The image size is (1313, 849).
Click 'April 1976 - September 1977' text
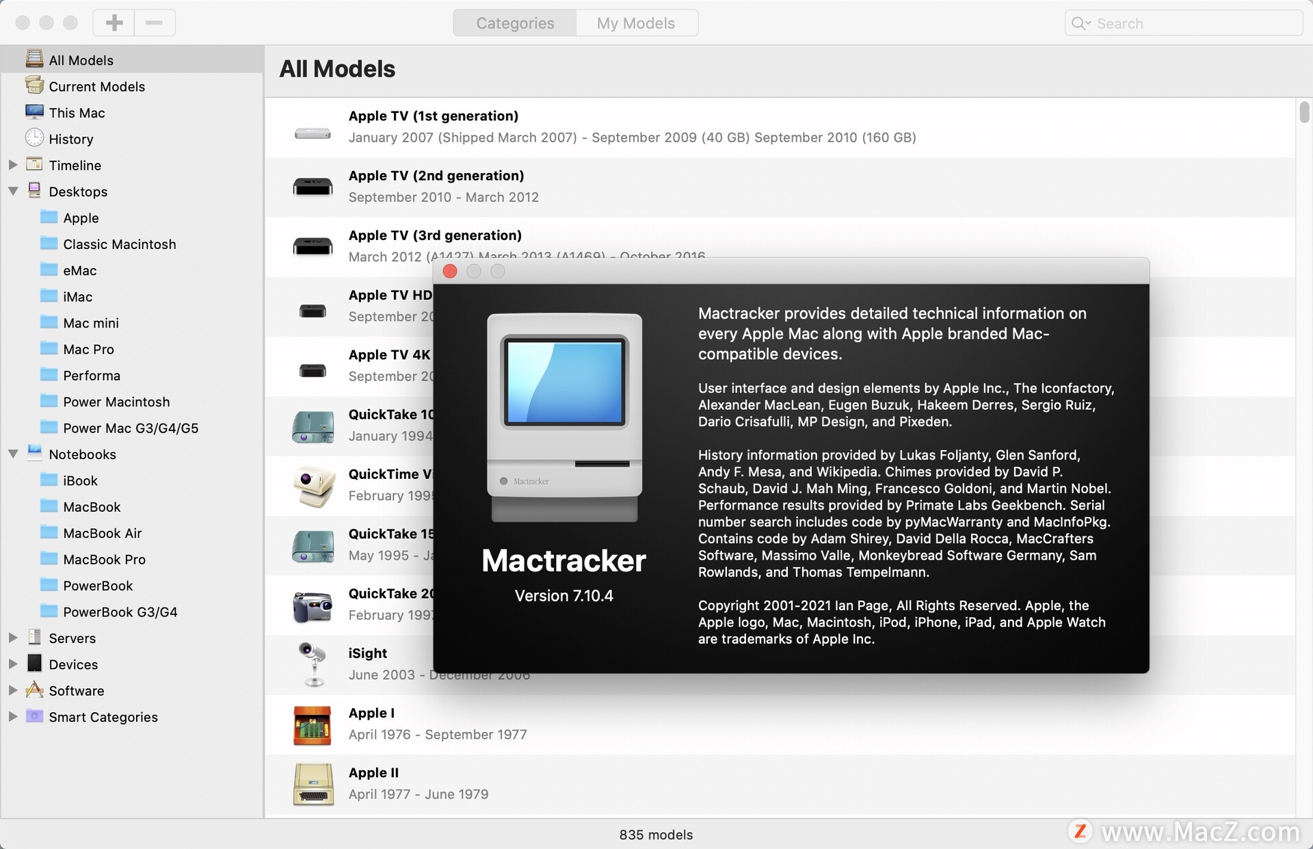point(438,734)
